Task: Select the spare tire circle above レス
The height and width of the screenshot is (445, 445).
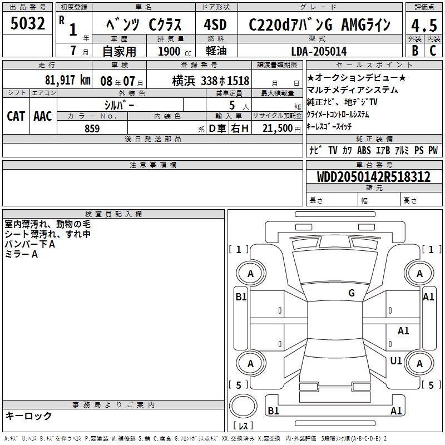Action: pos(243,408)
